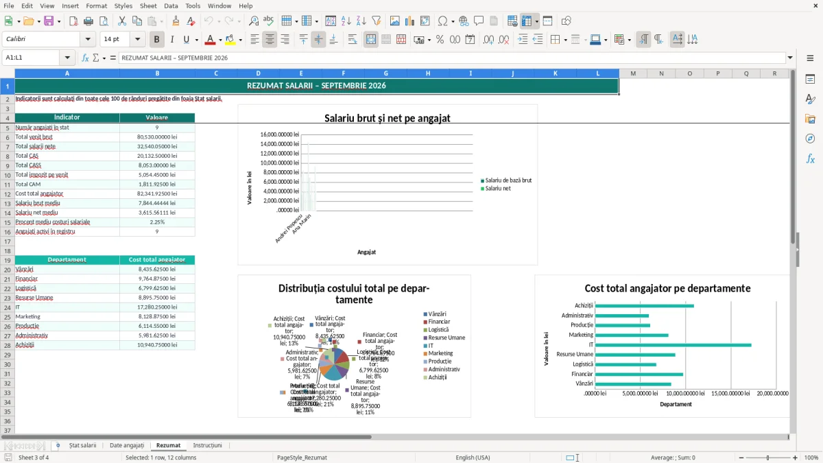Export directly as PDF
The width and height of the screenshot is (823, 463).
click(x=73, y=21)
